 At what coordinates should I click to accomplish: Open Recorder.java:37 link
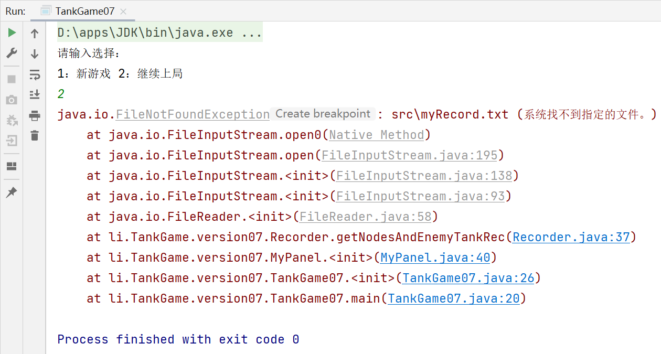tap(571, 237)
